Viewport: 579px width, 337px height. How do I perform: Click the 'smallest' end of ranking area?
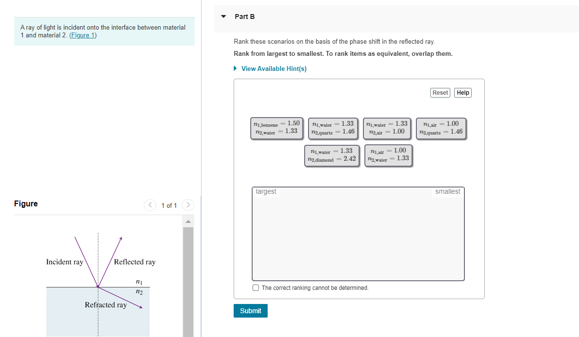(447, 191)
